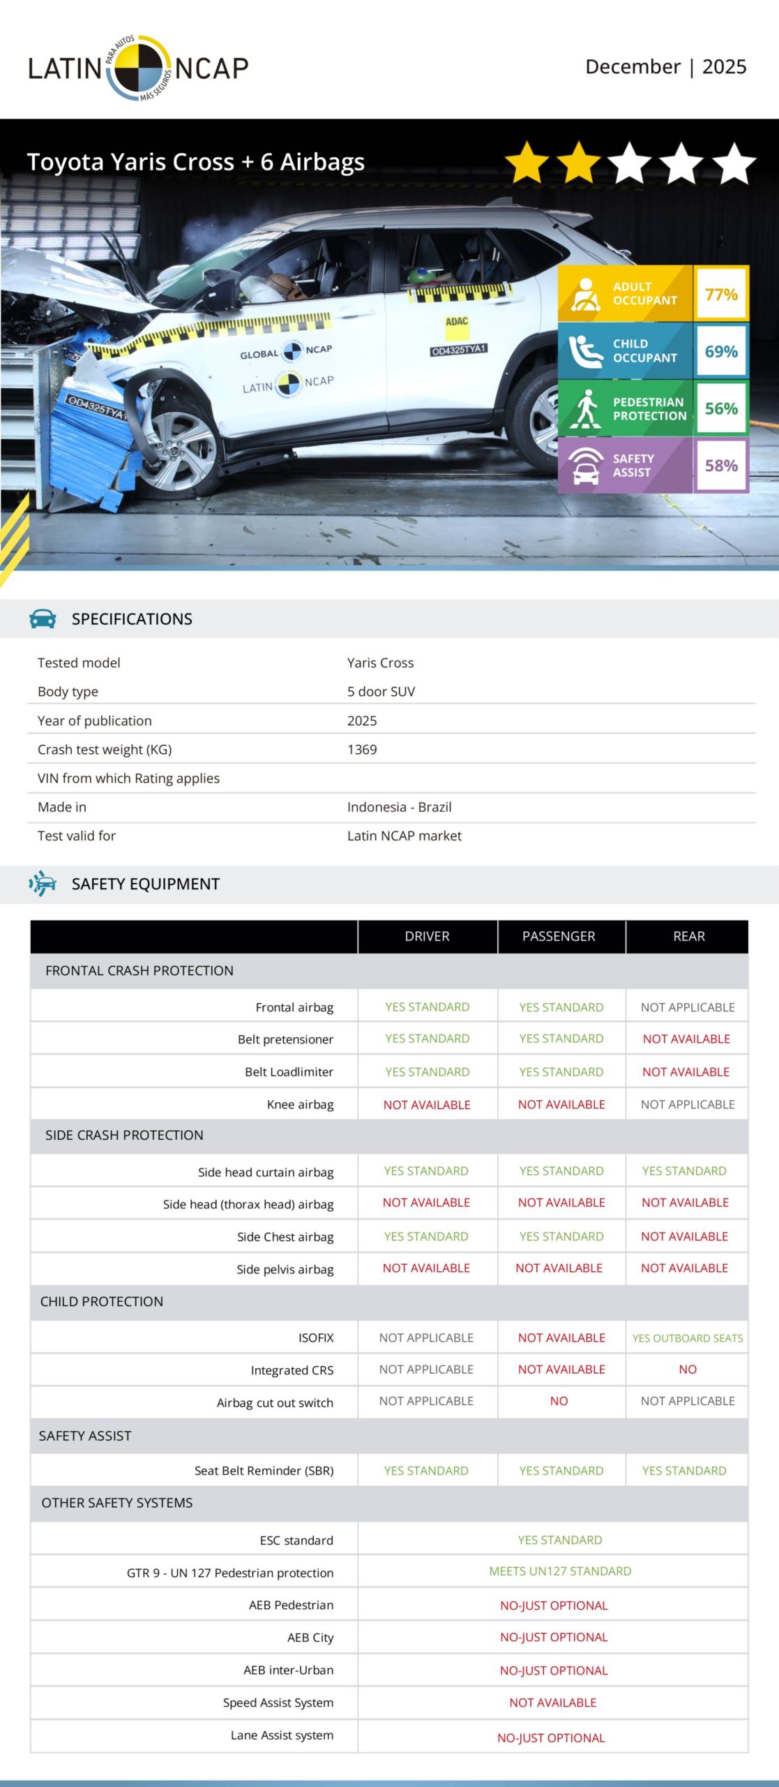Click the Frontal Crash Protection section header
Screen dimensions: 779x1787
[139, 970]
